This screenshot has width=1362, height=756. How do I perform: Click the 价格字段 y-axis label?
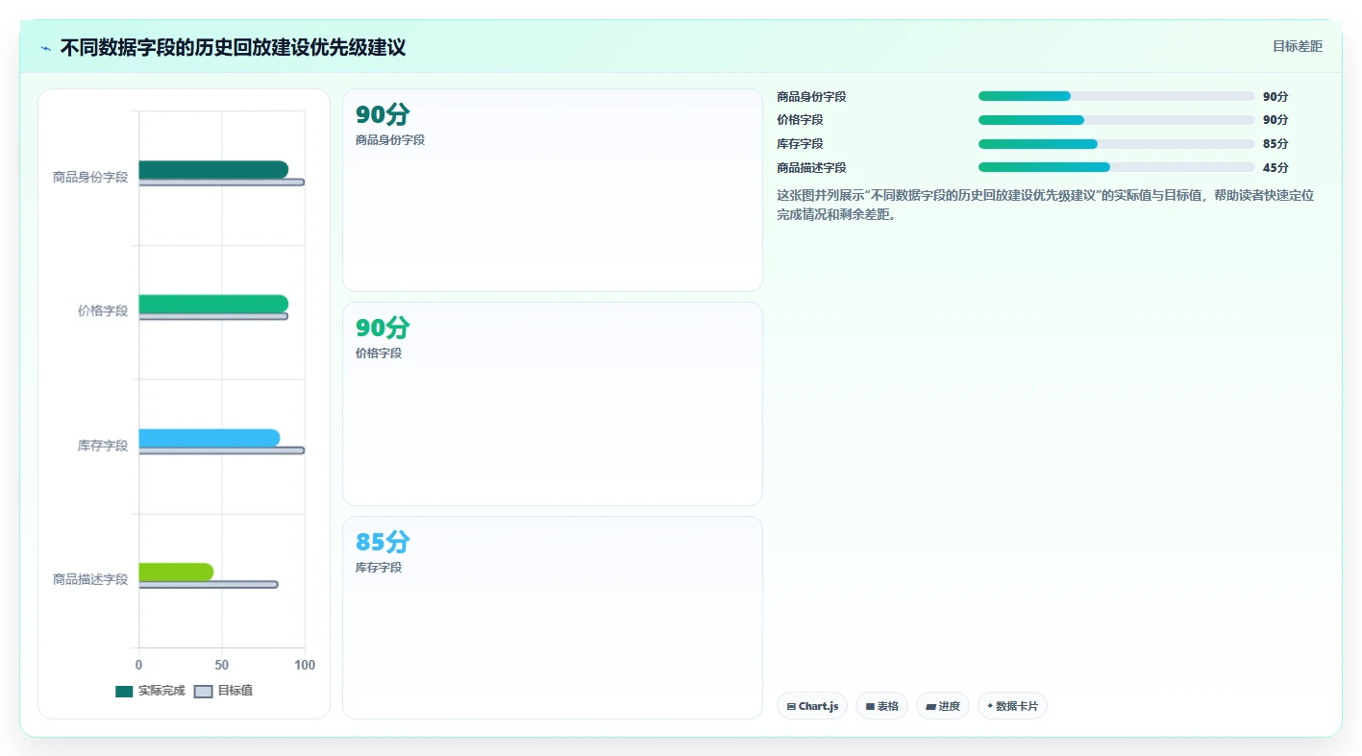[x=103, y=311]
